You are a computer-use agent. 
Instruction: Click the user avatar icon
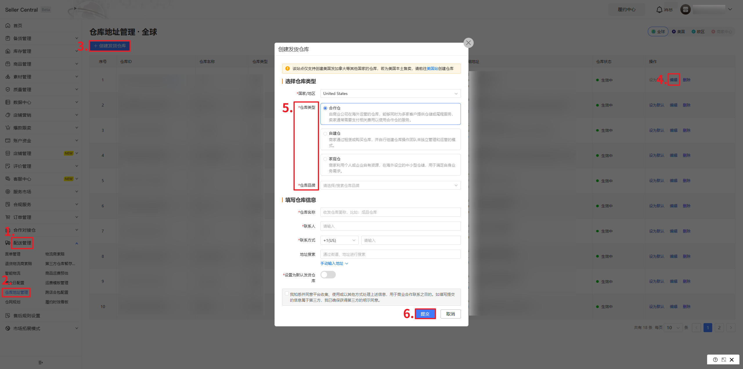click(x=685, y=10)
